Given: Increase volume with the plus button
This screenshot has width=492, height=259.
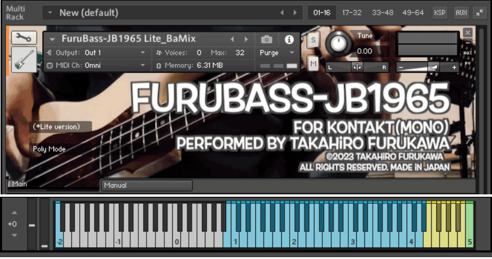Looking at the screenshot, I should pos(454,68).
